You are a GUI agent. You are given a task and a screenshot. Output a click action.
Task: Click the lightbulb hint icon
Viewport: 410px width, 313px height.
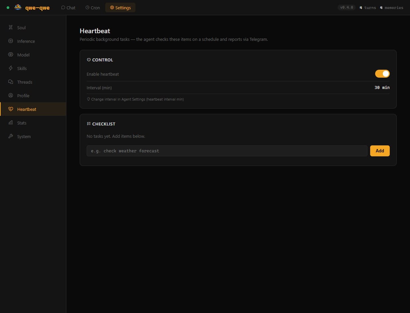[88, 99]
